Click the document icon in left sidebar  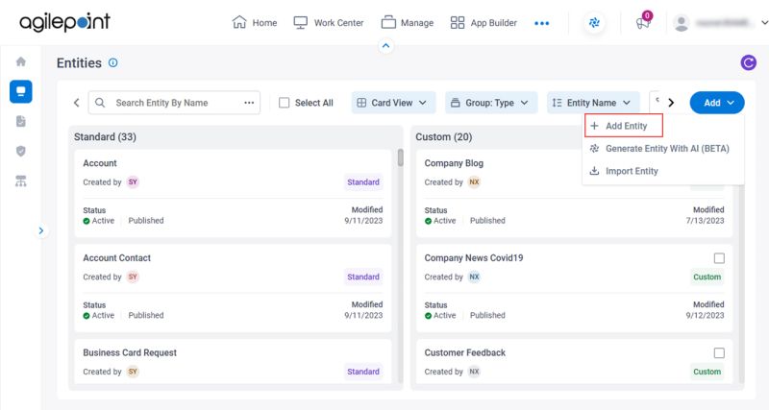[x=20, y=122]
